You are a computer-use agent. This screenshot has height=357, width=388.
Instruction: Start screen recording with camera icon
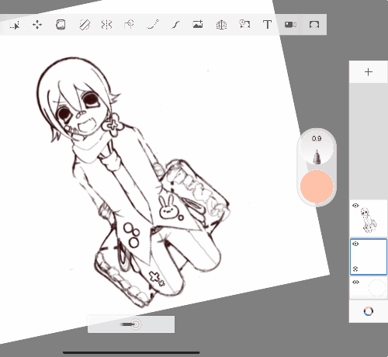point(290,25)
